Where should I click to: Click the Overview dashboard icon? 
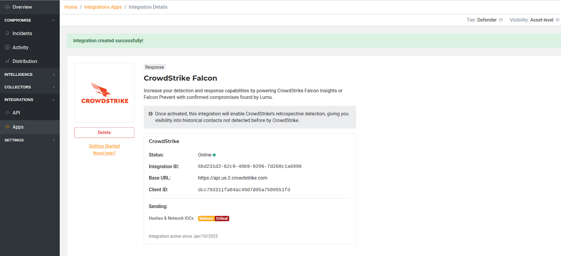coord(7,7)
